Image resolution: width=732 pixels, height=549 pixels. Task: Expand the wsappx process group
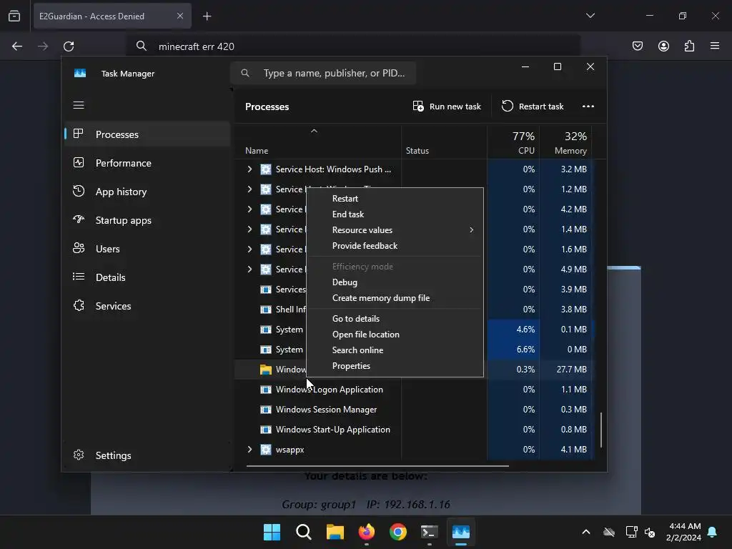249,449
